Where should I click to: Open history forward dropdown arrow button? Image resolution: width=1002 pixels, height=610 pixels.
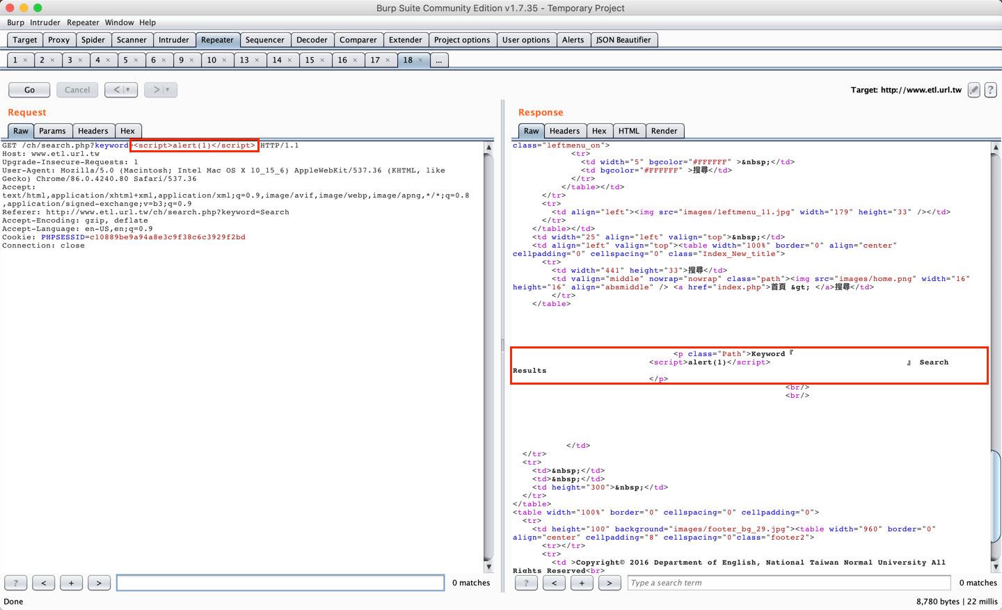point(161,90)
